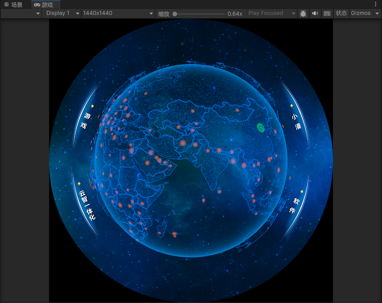Toggle the bug-icon frame debugger button
This screenshot has width=382, height=303.
point(303,14)
